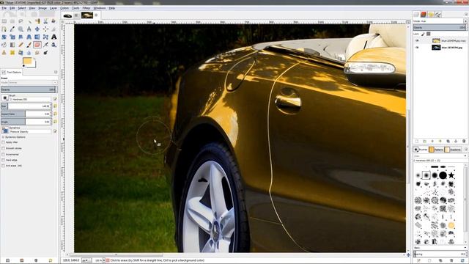Viewport: 469px width, 264px height.
Task: Select the Airbrush tool
Action: [x=45, y=45]
